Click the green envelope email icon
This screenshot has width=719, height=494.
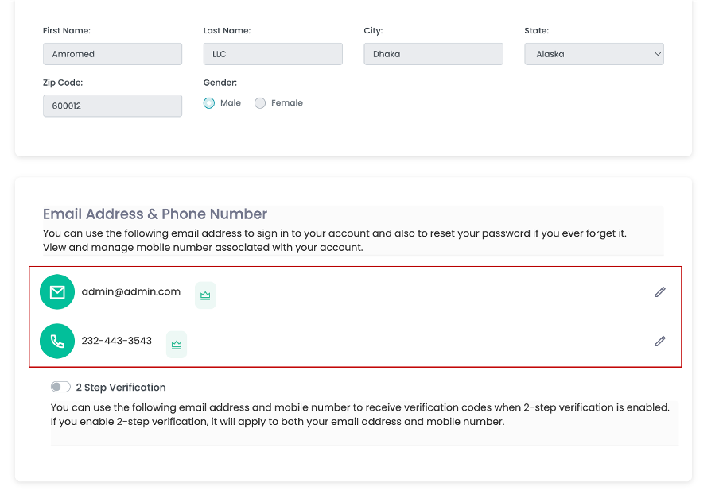pos(57,291)
